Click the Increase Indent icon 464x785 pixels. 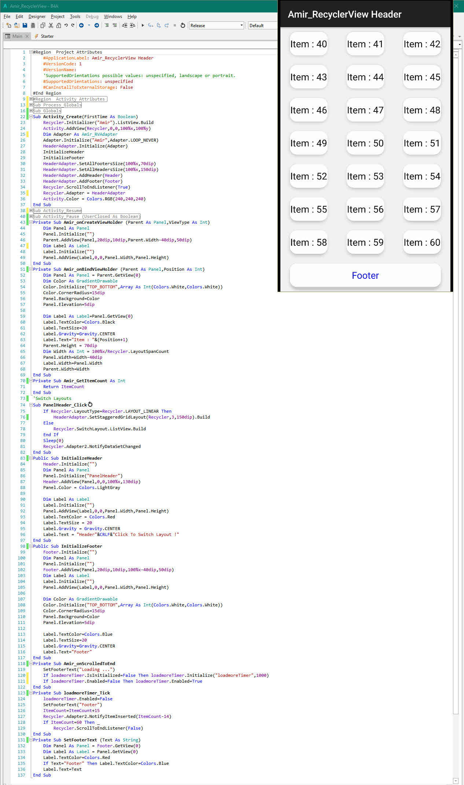point(133,25)
